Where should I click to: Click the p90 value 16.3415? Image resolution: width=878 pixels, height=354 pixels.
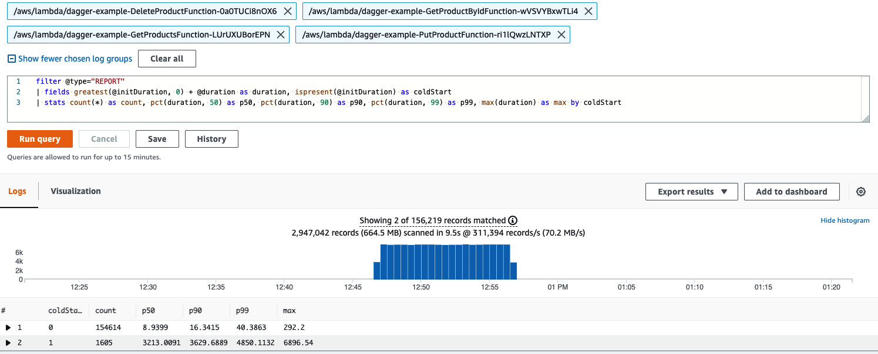[x=204, y=328]
